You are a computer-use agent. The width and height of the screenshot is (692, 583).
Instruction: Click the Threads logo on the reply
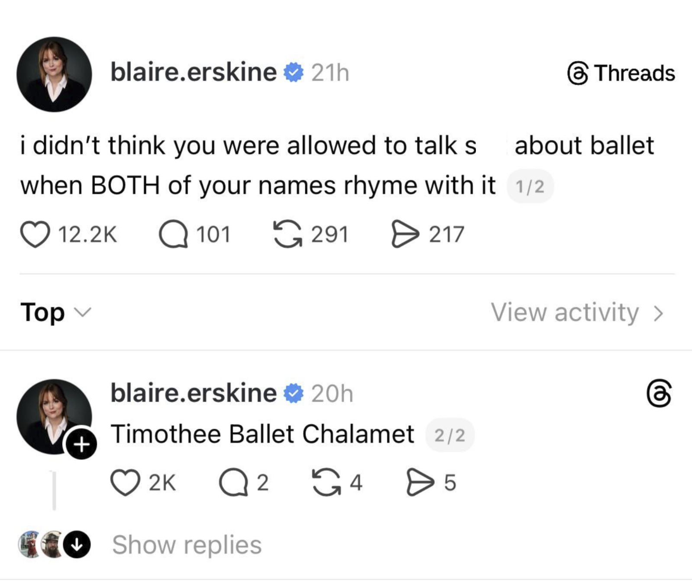pos(659,394)
